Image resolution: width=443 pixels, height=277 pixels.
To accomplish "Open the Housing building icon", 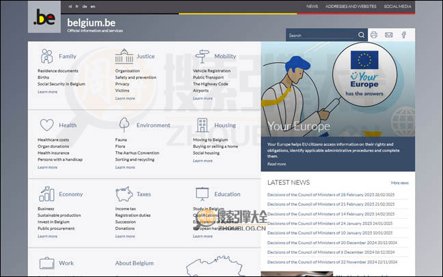I will click(x=202, y=125).
